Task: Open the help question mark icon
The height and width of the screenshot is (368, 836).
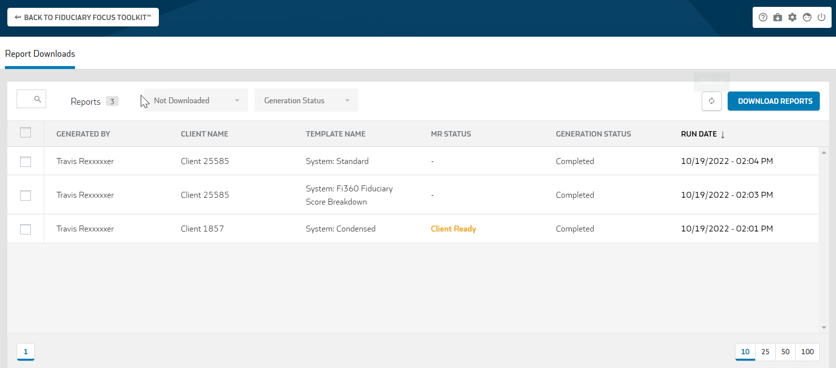Action: coord(763,18)
